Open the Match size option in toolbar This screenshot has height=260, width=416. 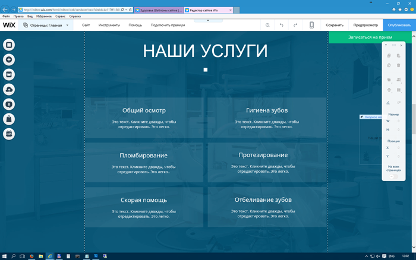[399, 90]
